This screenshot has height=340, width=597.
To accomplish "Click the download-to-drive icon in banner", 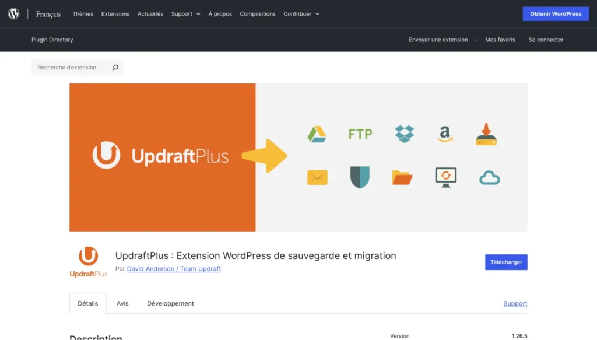I will point(486,134).
